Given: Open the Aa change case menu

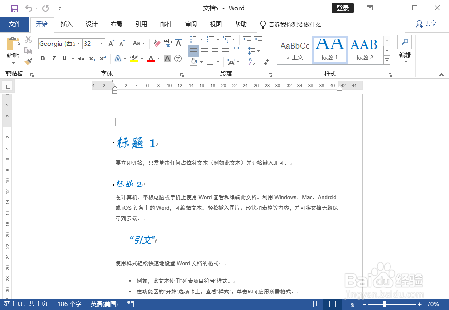Looking at the screenshot, I should (138, 43).
